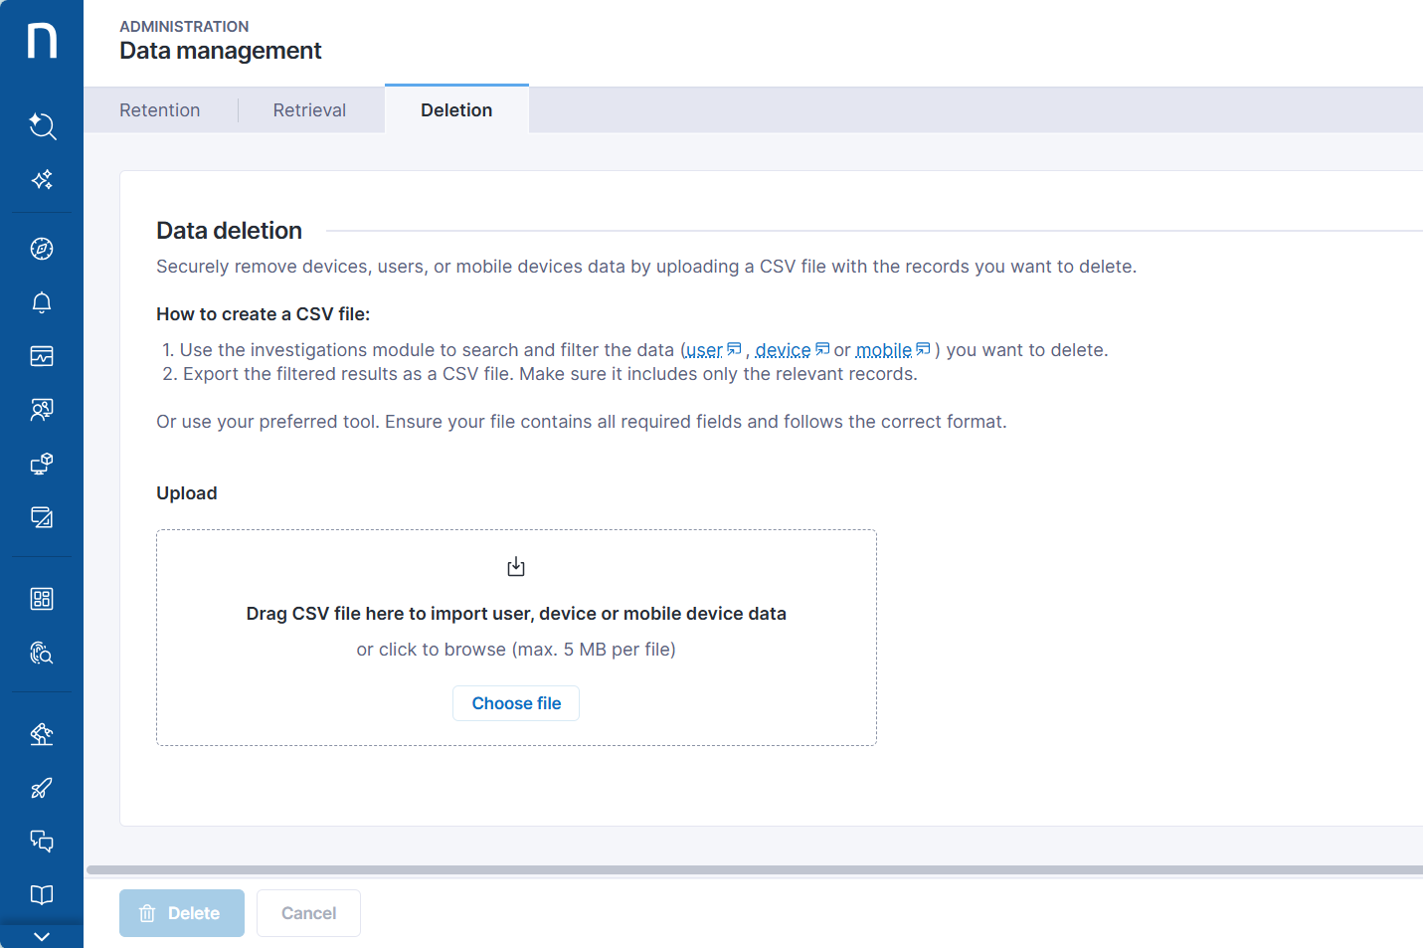Click the Nexthink logo in sidebar
This screenshot has width=1423, height=948.
(x=42, y=41)
